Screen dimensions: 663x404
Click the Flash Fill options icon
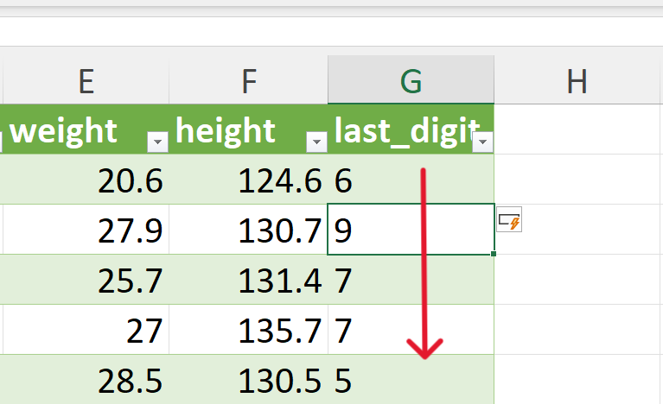click(509, 219)
